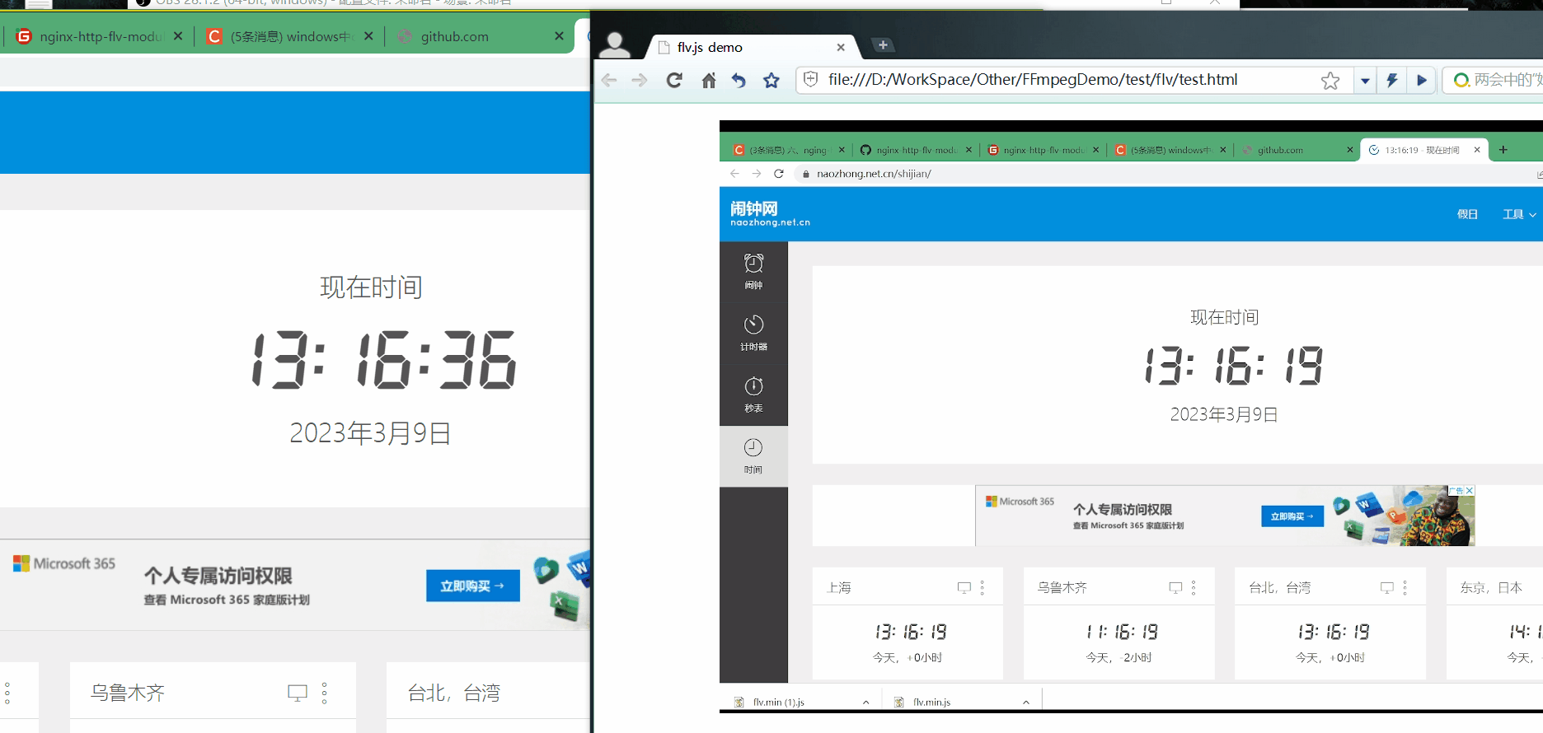1543x733 pixels.
Task: Click the 闹钟 alarm icon in video sidebar
Action: (753, 271)
